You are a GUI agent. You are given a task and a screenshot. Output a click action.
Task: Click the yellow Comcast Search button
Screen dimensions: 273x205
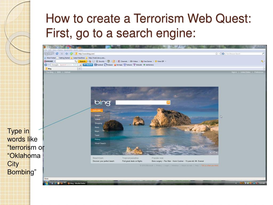(x=82, y=61)
